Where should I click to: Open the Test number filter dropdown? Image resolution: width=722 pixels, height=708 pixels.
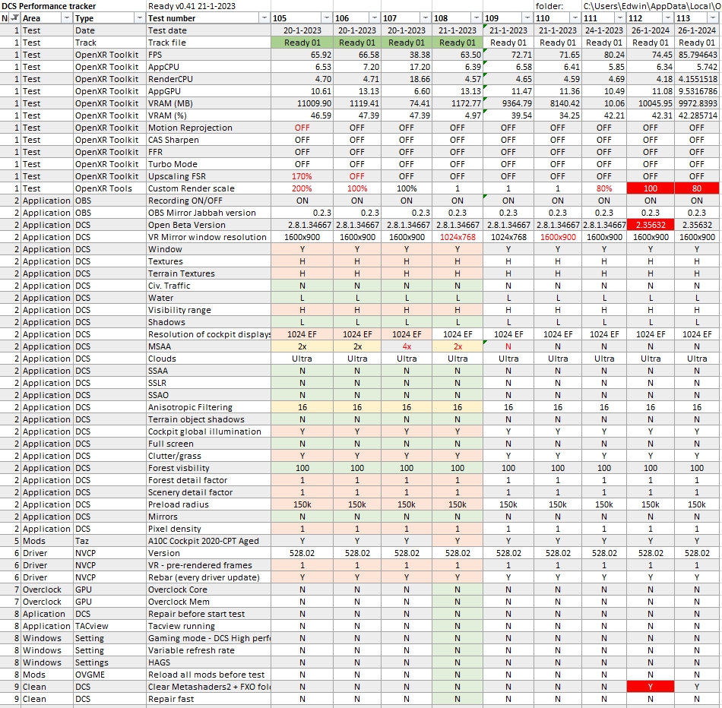point(264,18)
